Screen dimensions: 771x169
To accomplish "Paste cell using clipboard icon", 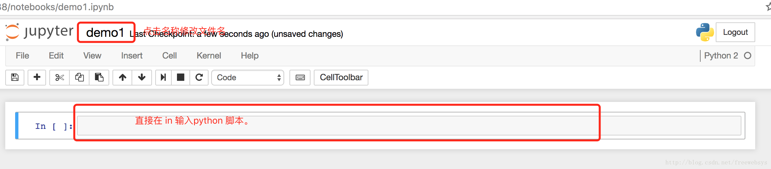I will click(x=99, y=77).
